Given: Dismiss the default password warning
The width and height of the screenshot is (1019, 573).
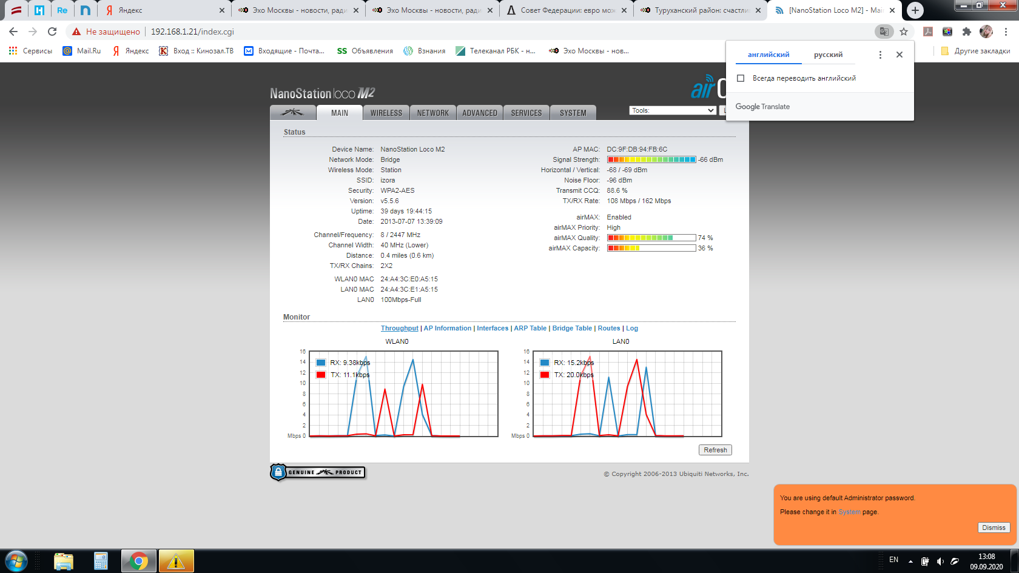Looking at the screenshot, I should (994, 528).
